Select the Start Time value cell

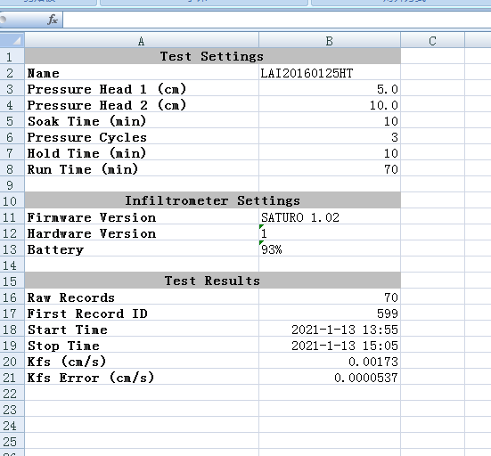[x=330, y=330]
